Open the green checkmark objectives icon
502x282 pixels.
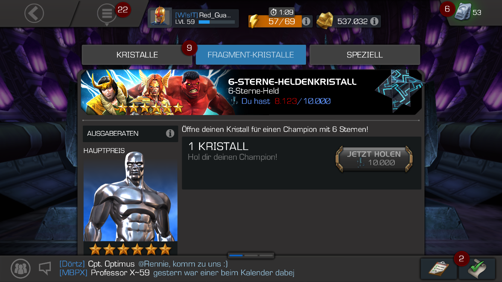coord(477,268)
